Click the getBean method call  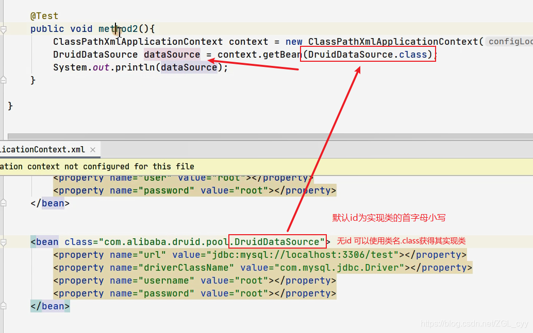point(282,55)
